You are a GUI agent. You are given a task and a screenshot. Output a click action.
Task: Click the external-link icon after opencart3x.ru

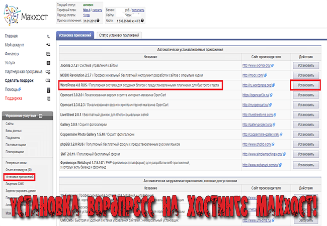271,95
